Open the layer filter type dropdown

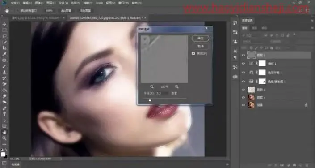coord(252,35)
